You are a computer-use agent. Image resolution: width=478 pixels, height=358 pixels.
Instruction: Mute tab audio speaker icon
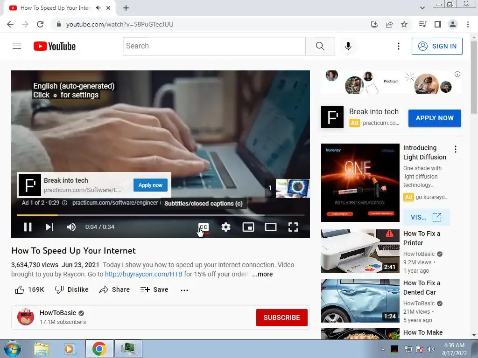98,8
